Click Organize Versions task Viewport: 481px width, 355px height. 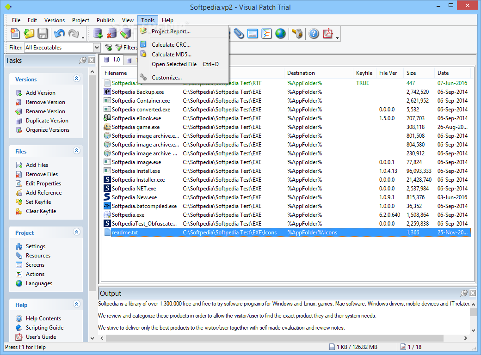43,130
